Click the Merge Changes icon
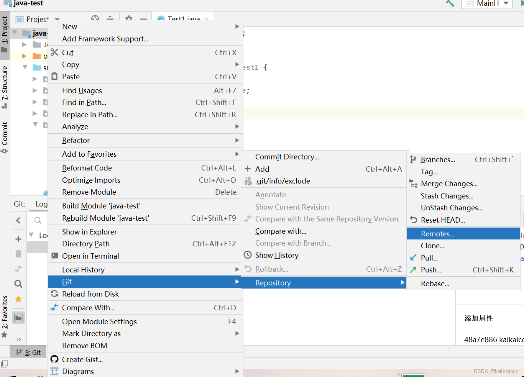This screenshot has width=524, height=377. coord(413,184)
